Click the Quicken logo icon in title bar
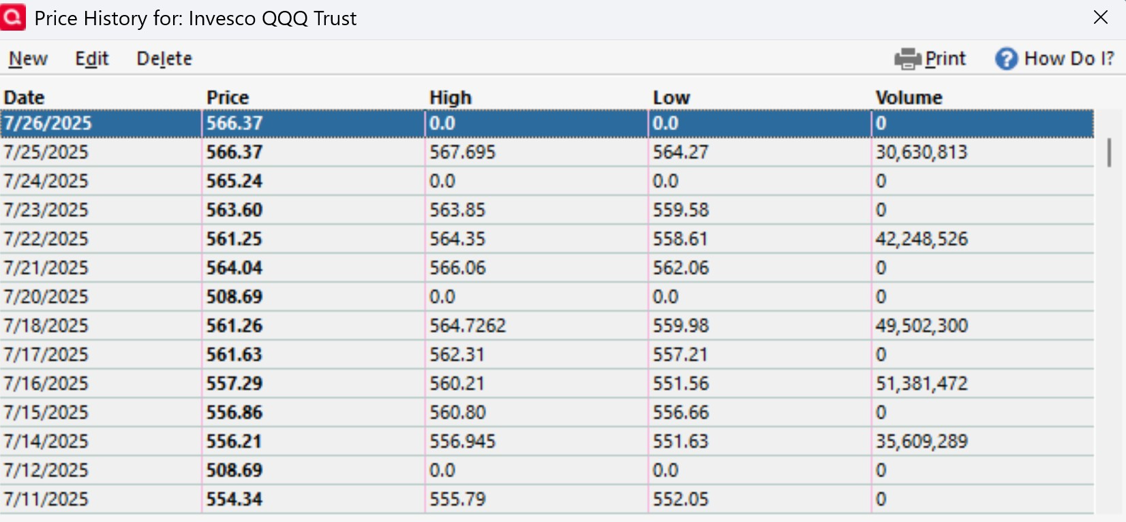 coord(12,17)
